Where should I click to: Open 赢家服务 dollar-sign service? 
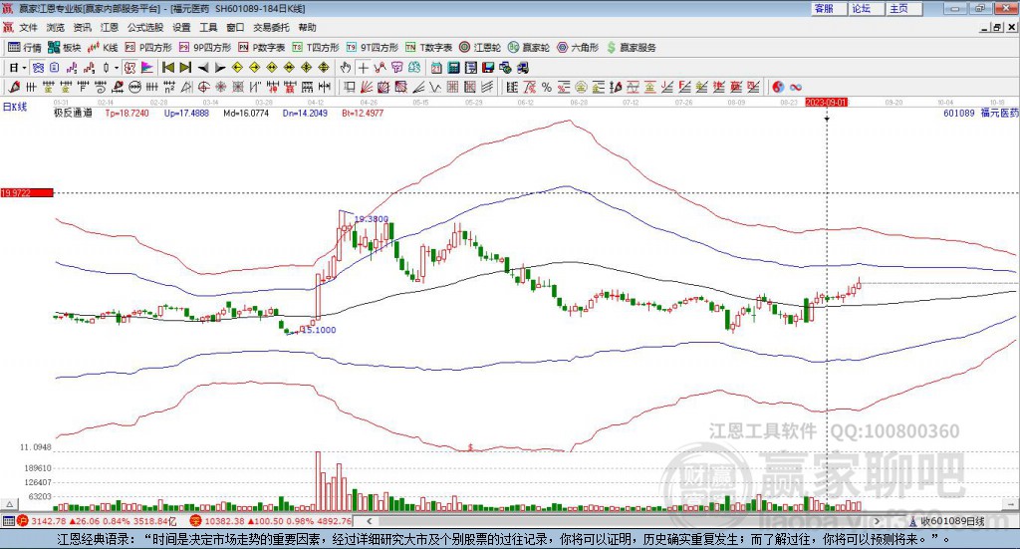coord(631,48)
